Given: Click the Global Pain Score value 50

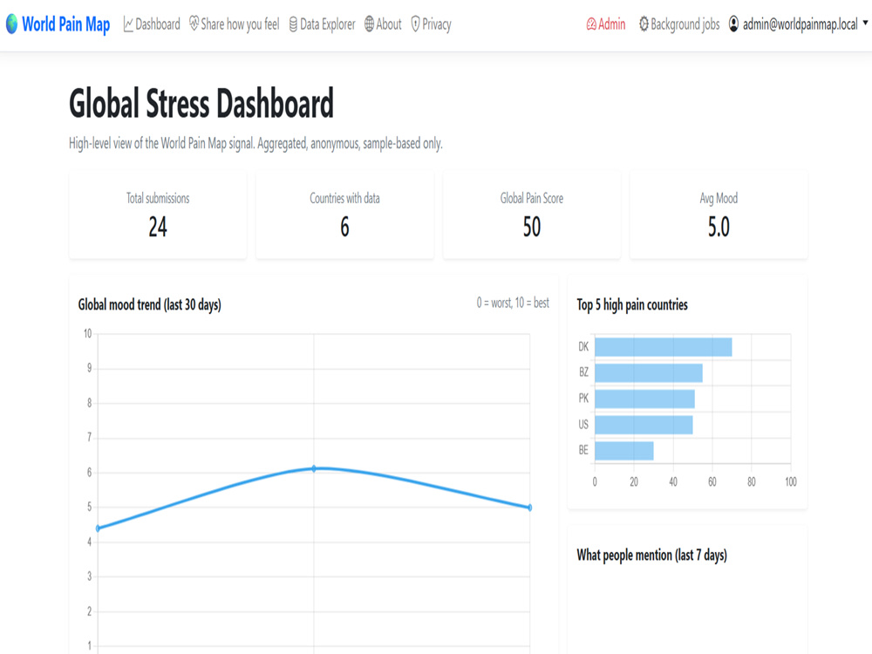Looking at the screenshot, I should click(x=532, y=227).
